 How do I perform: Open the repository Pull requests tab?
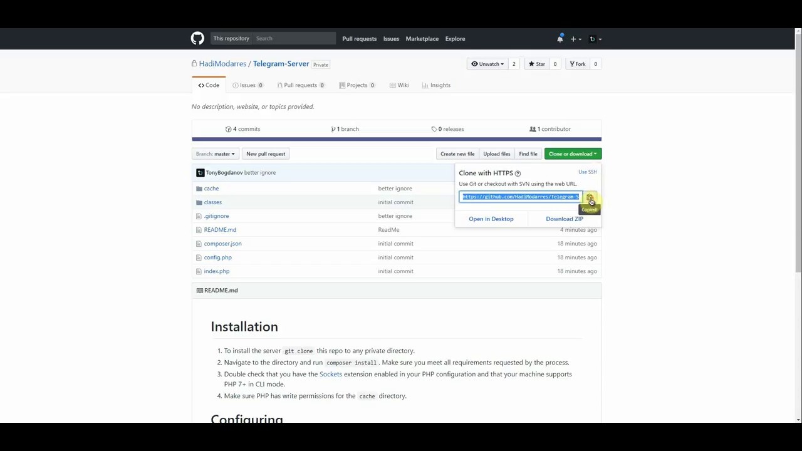(301, 85)
